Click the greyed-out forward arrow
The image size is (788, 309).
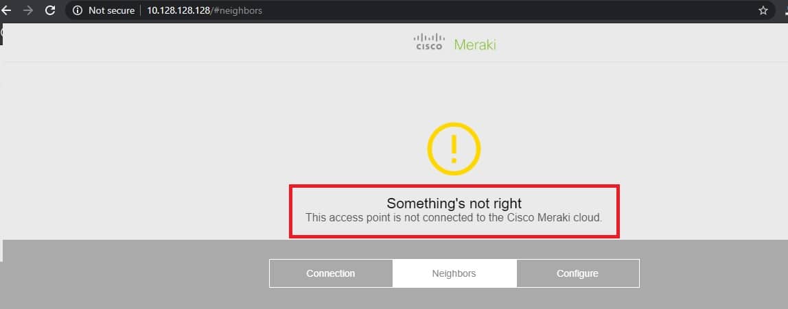coord(28,10)
